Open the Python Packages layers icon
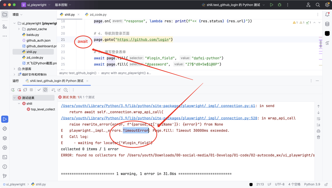This screenshot has width=332, height=188. (x=5, y=138)
